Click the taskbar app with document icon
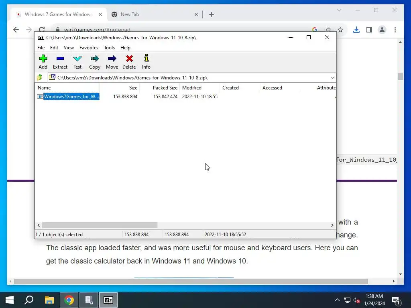 point(89,300)
